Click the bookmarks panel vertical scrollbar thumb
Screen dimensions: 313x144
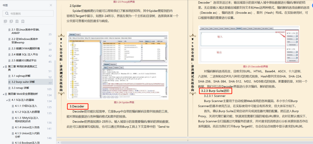[55, 79]
